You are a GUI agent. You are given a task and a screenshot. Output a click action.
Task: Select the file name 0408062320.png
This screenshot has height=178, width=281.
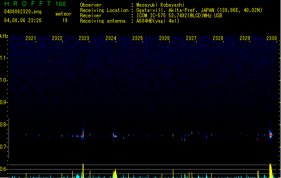point(23,12)
